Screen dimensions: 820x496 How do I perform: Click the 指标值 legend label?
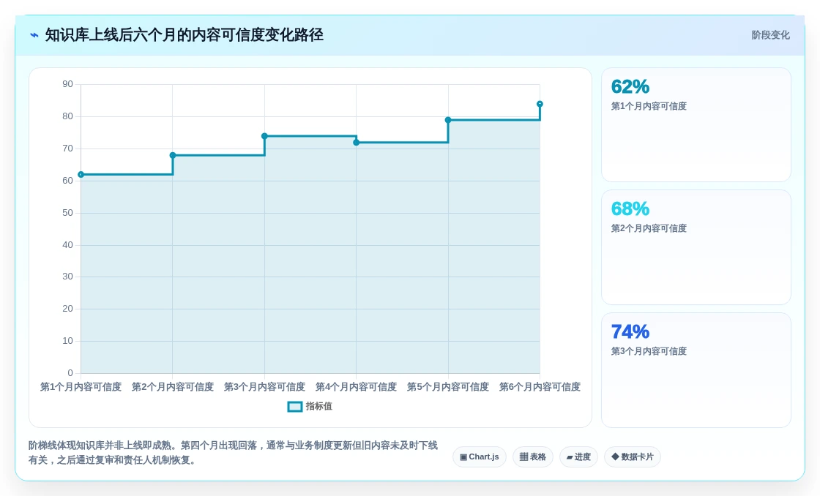[319, 406]
